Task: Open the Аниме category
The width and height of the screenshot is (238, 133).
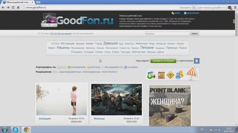Action: tap(90, 44)
